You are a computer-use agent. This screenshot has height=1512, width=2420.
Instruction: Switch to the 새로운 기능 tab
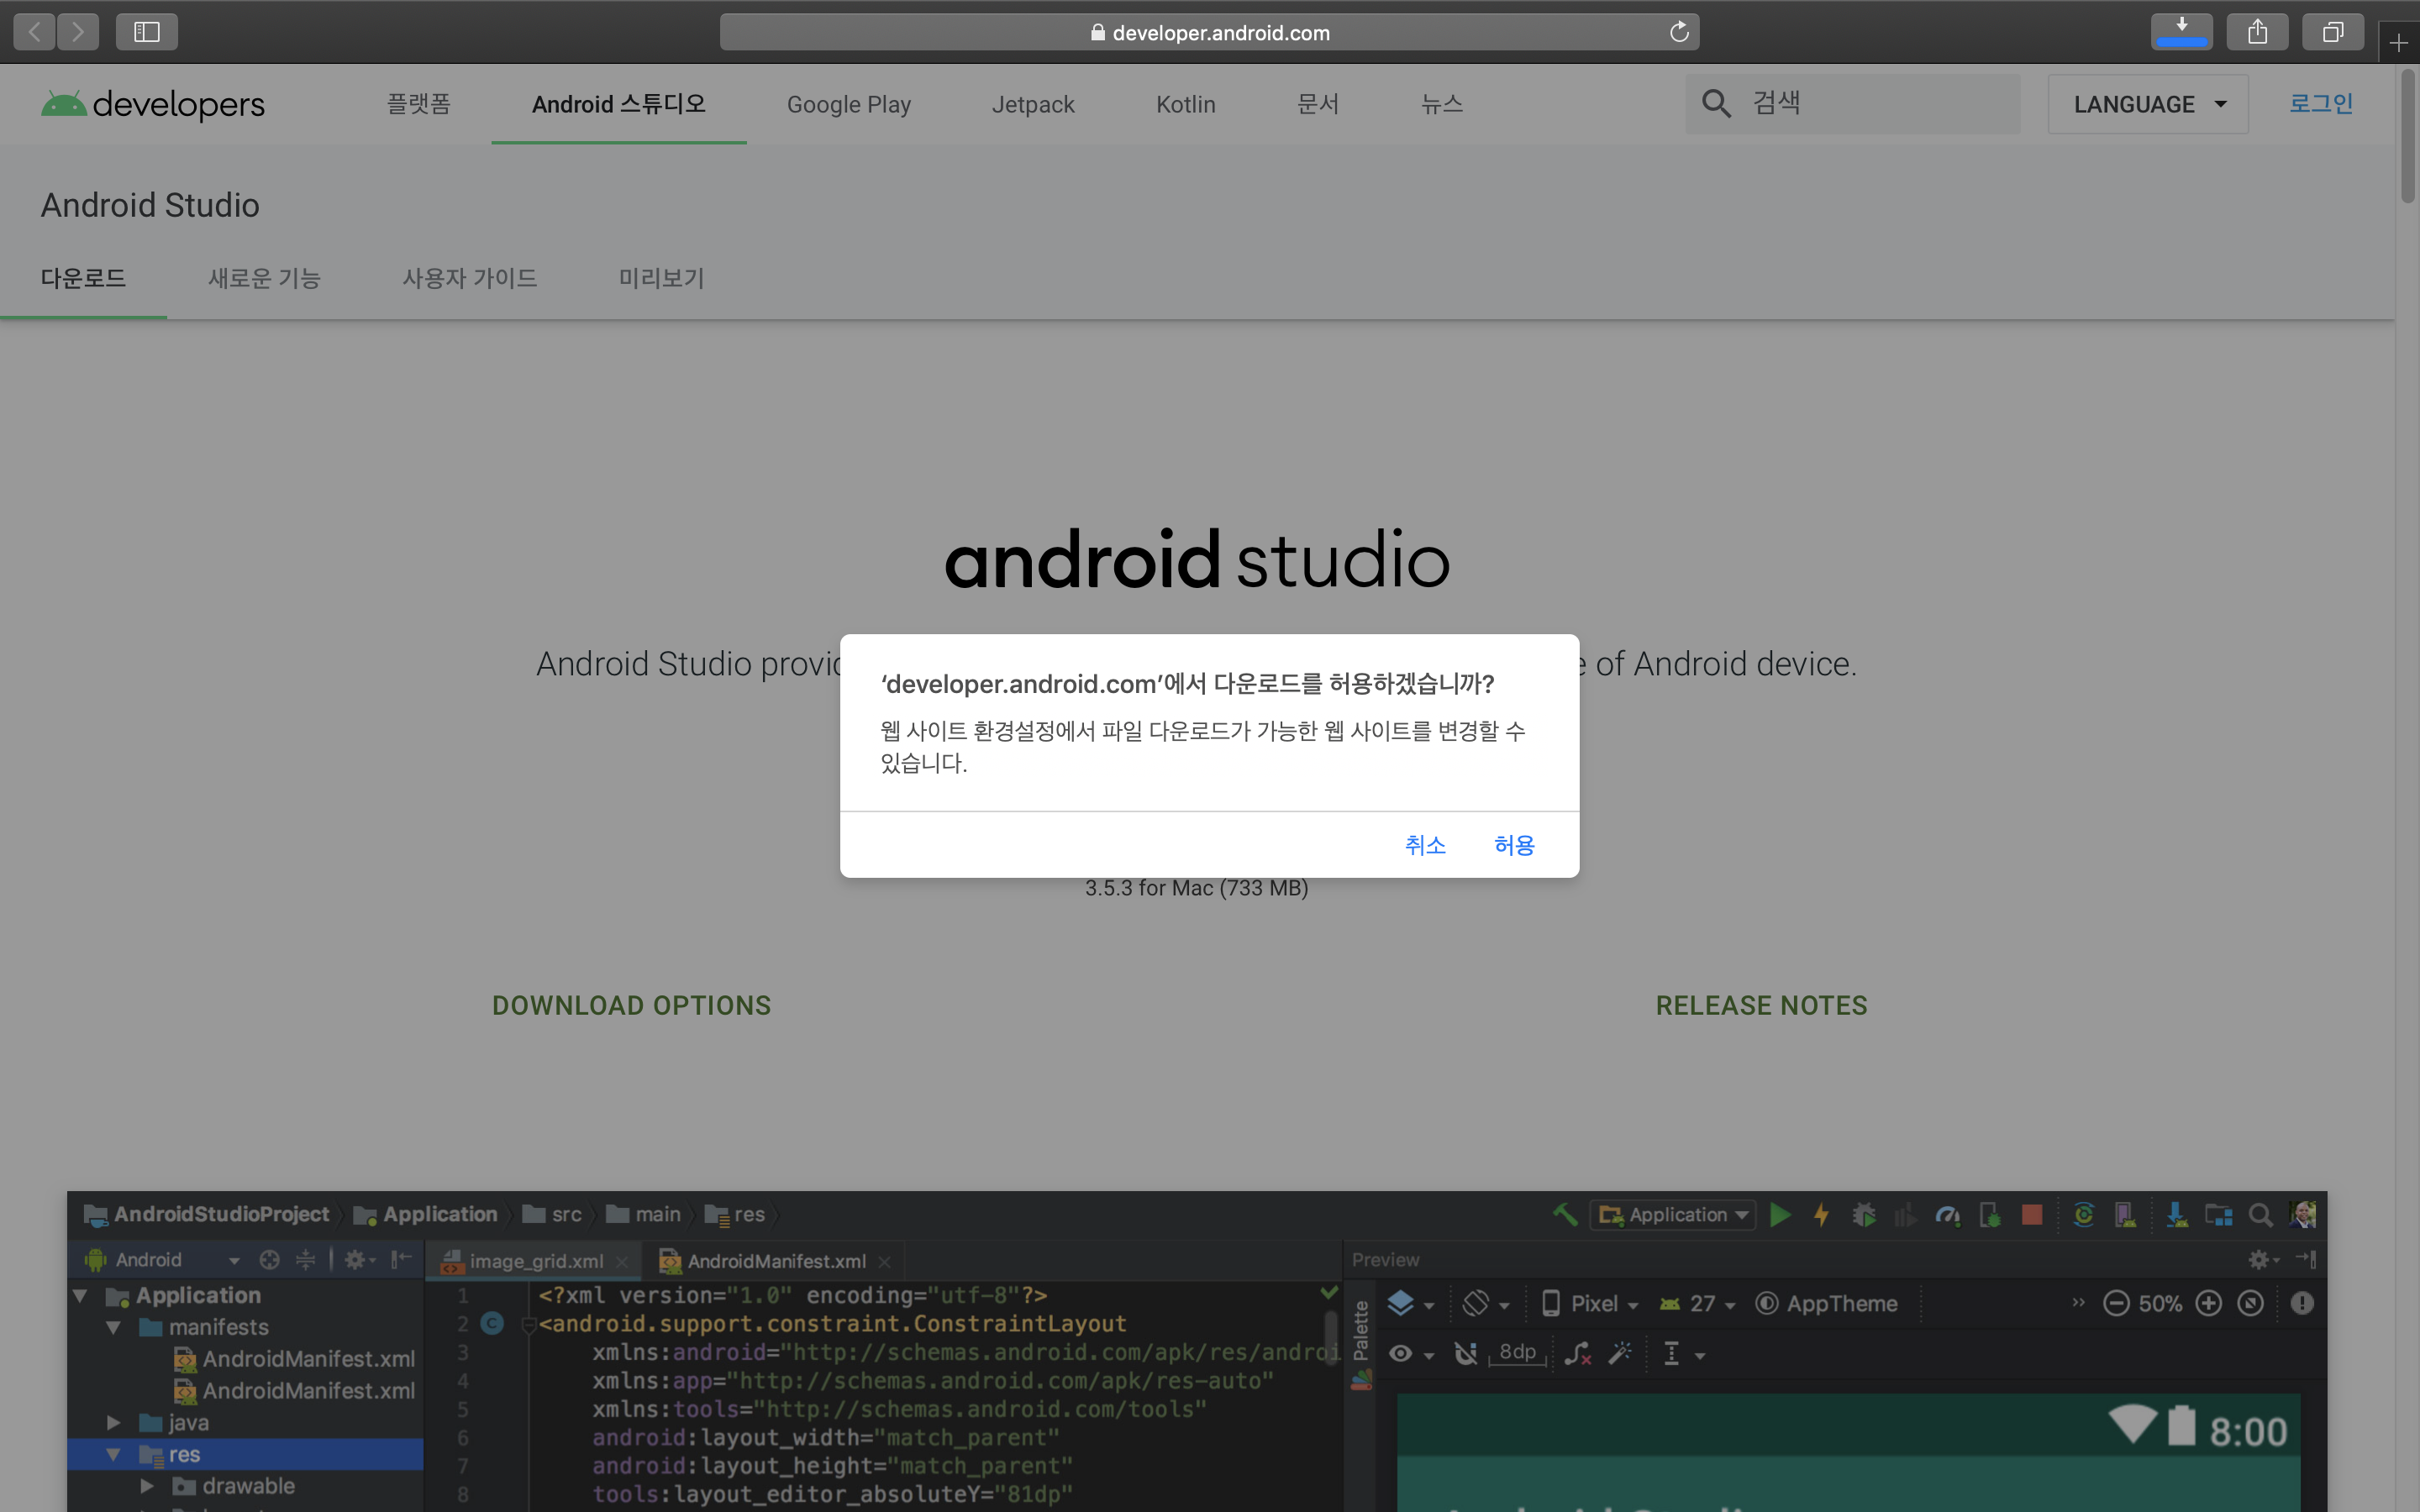point(264,278)
